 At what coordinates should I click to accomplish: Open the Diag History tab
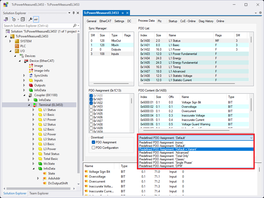(206, 21)
